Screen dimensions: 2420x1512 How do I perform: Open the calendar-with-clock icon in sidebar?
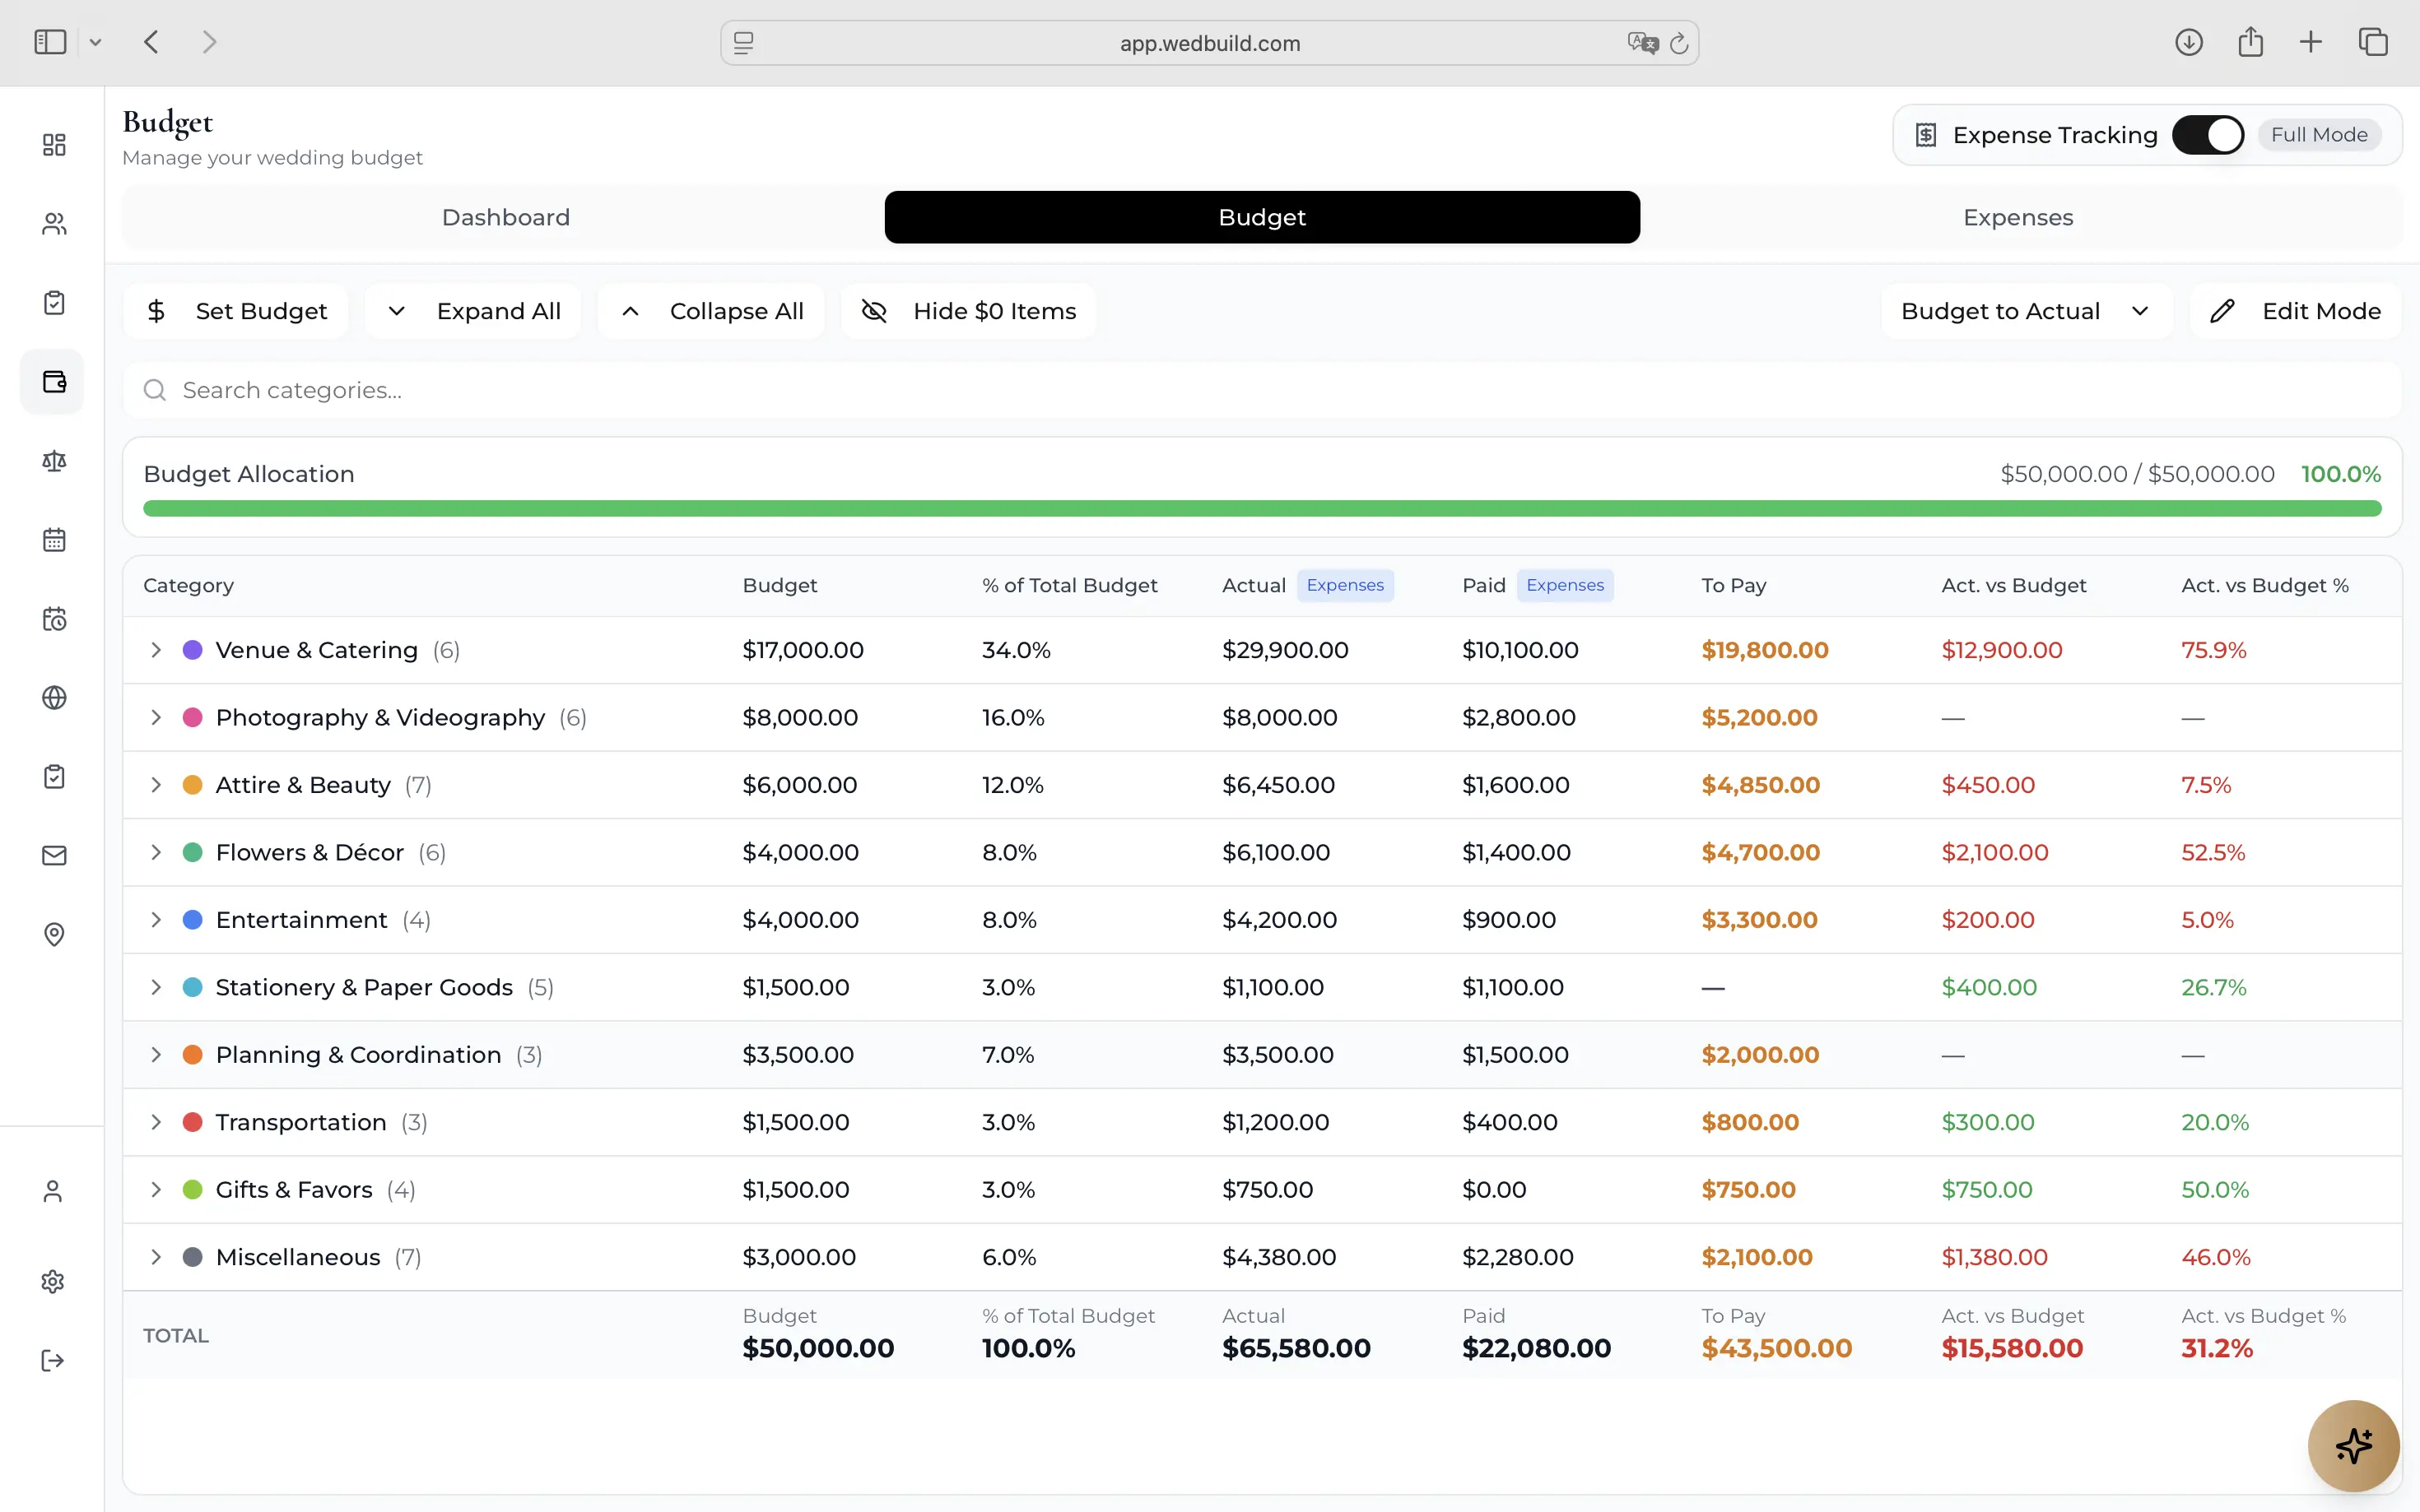click(54, 619)
